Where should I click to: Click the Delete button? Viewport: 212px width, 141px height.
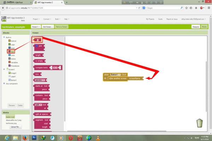click(20, 105)
